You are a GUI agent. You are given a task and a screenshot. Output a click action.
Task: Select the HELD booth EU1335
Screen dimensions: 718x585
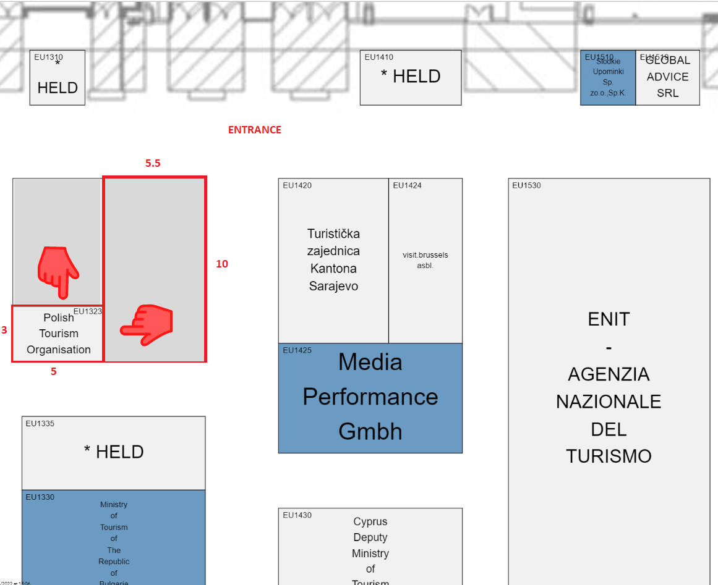click(114, 452)
